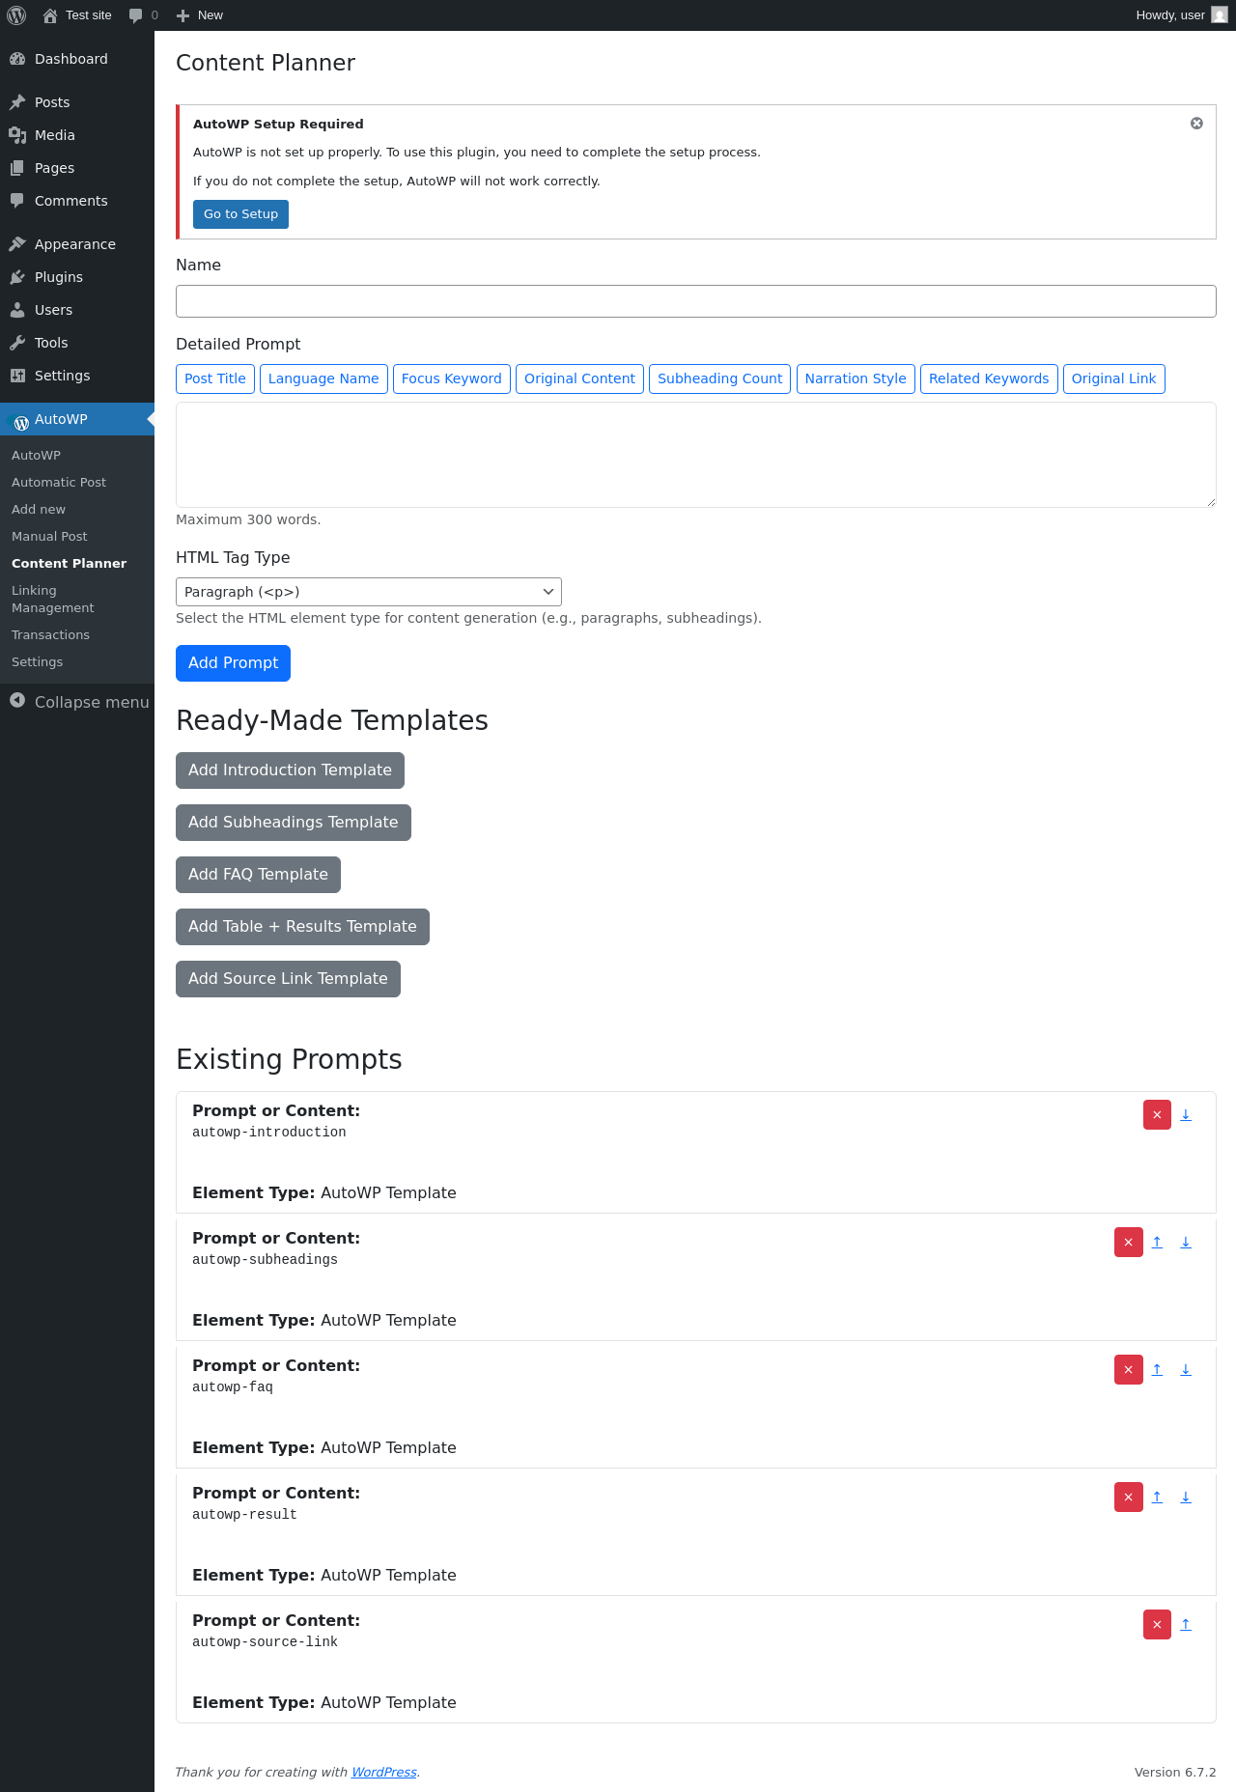1236x1792 pixels.
Task: Move autowp-faq prompt down
Action: coord(1186,1370)
